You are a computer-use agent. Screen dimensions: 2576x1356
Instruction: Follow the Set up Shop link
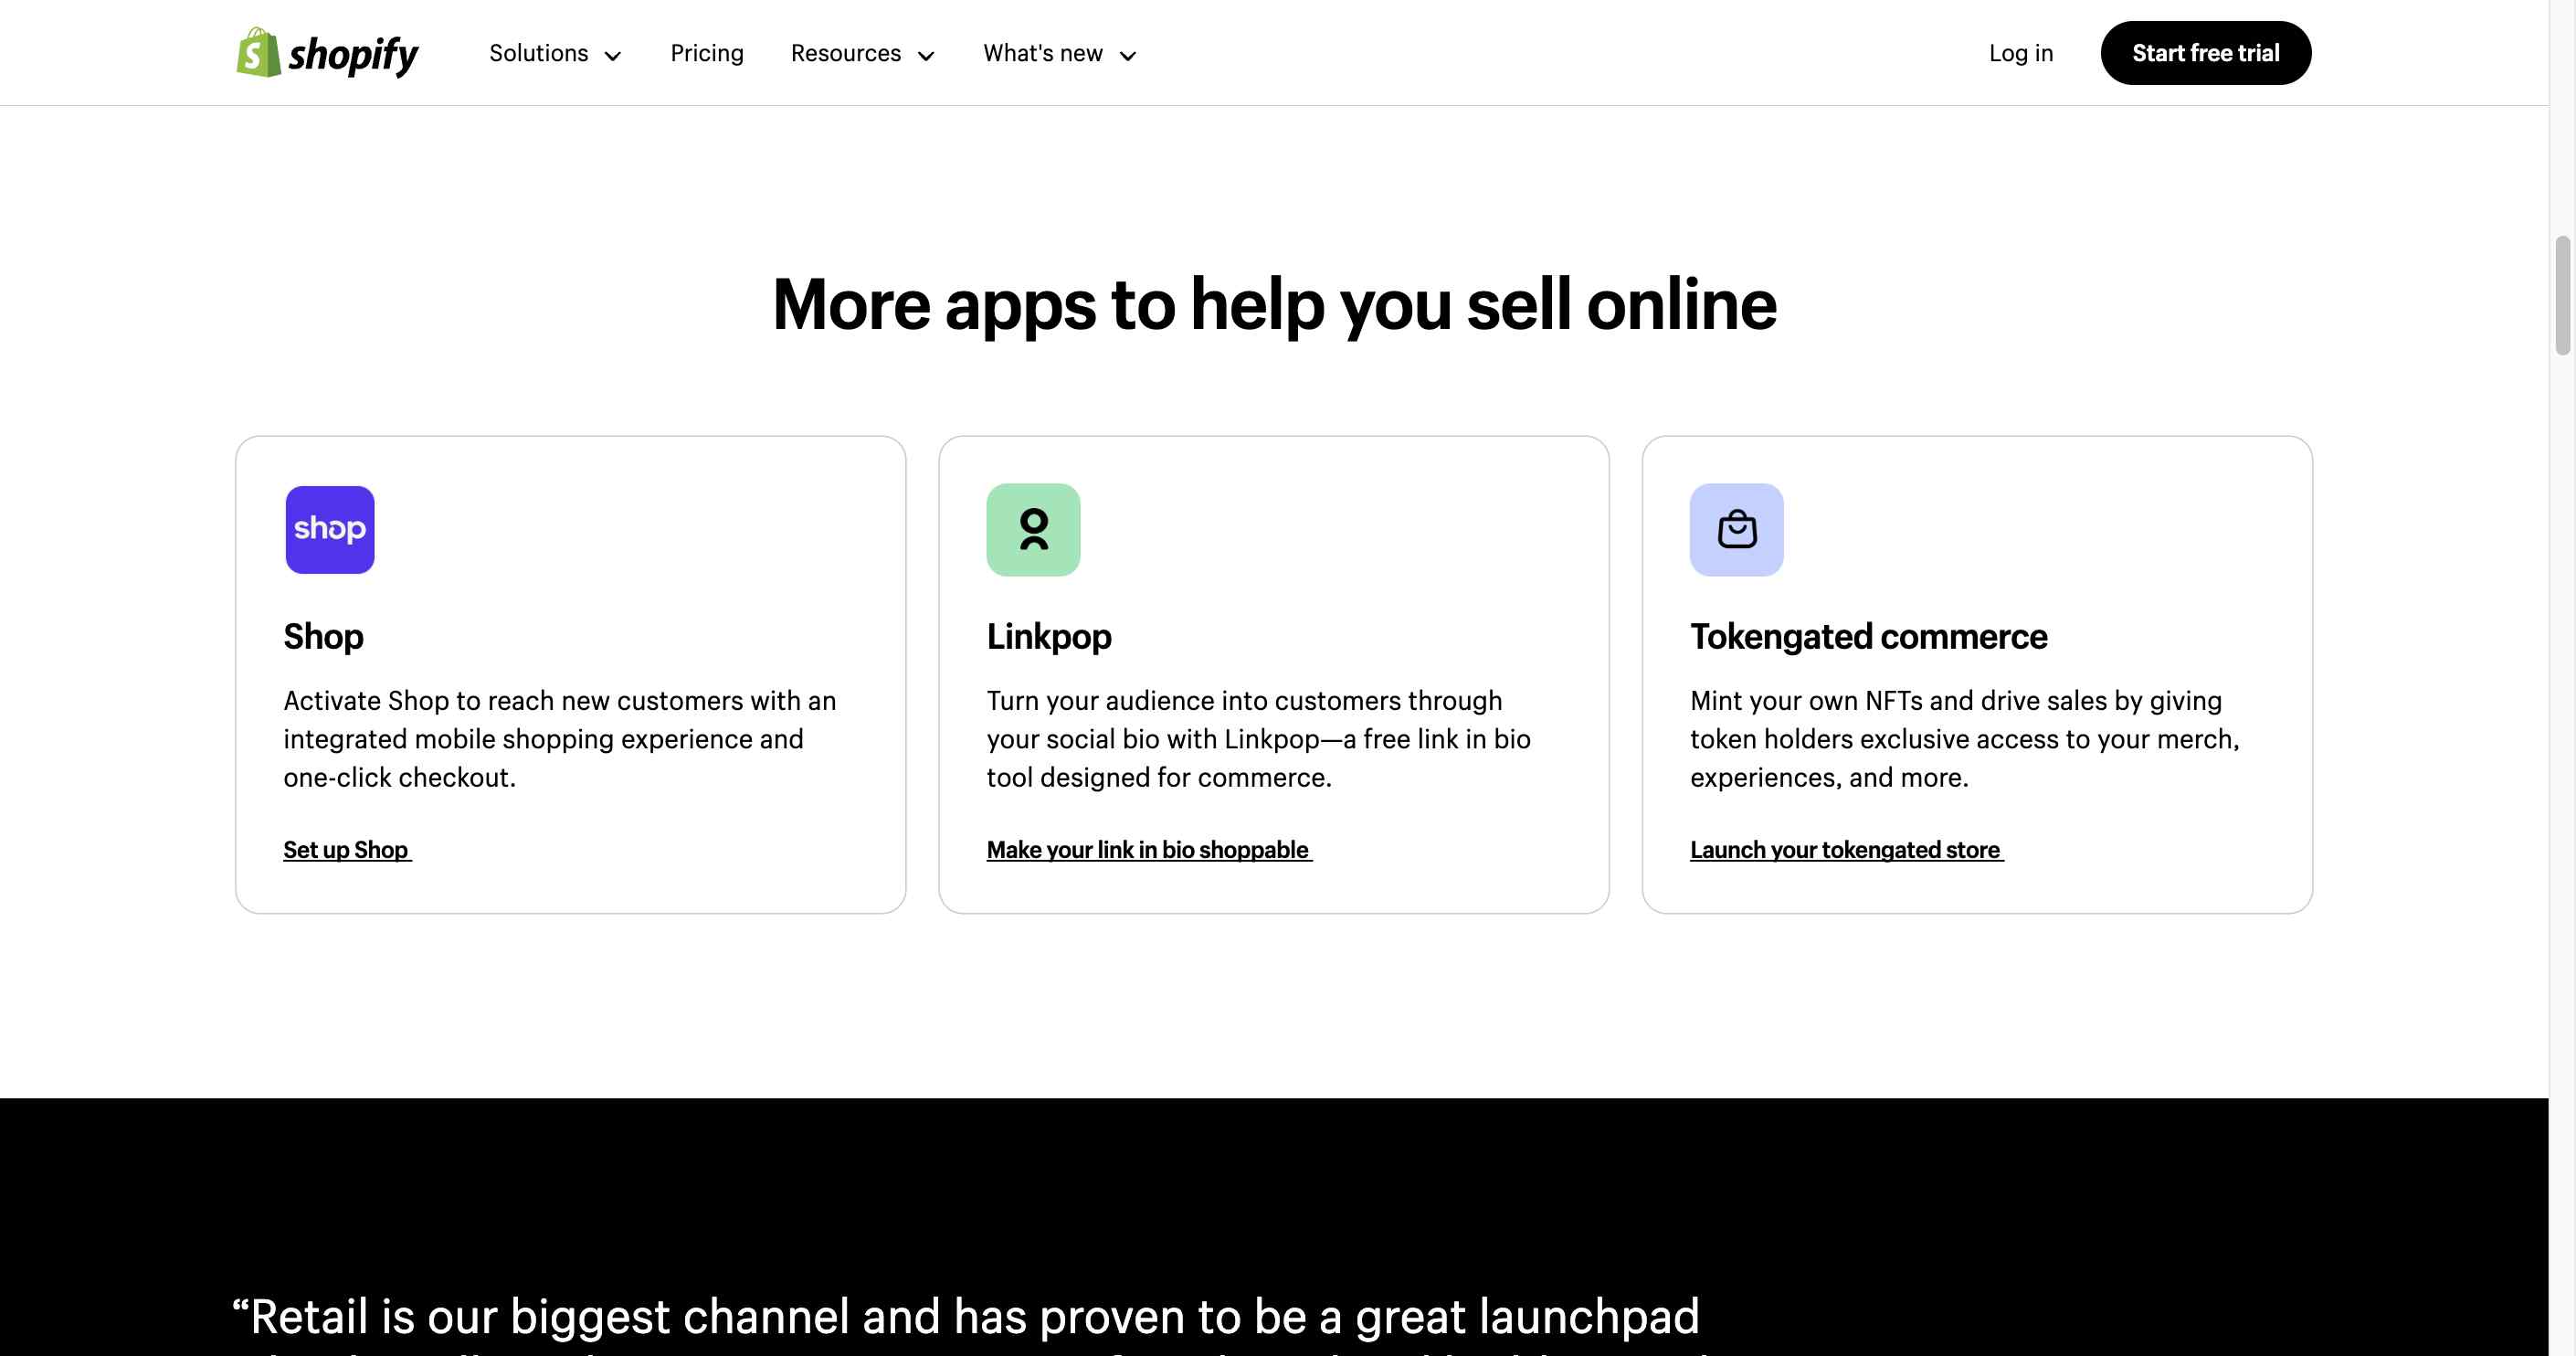pyautogui.click(x=347, y=850)
